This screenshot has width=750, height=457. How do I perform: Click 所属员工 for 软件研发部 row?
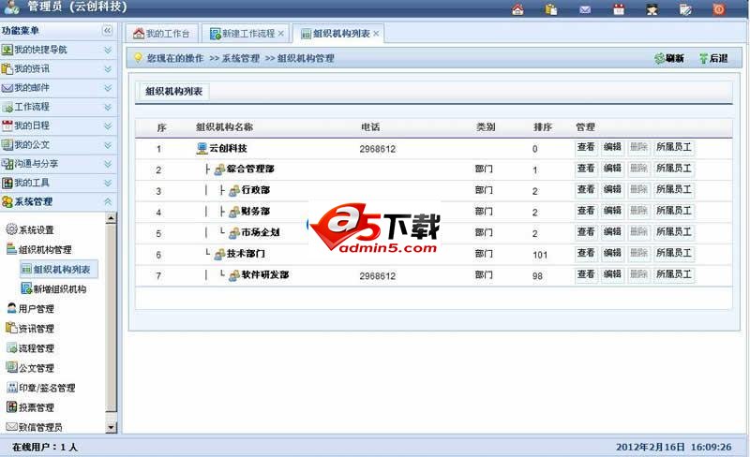(674, 275)
